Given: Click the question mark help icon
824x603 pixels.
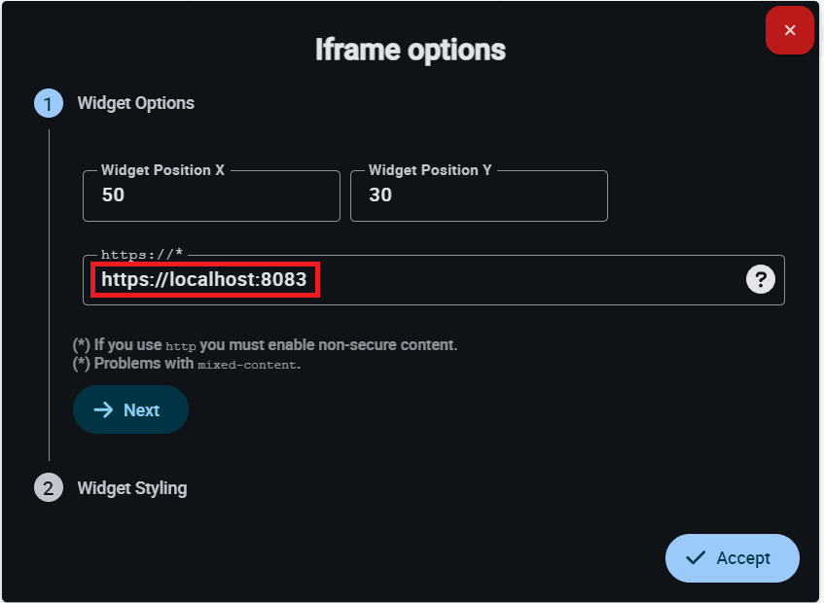Looking at the screenshot, I should pyautogui.click(x=760, y=280).
